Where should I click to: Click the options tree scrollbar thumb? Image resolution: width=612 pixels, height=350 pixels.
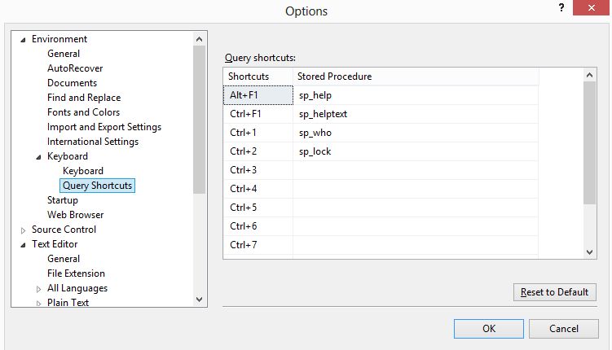(199, 120)
